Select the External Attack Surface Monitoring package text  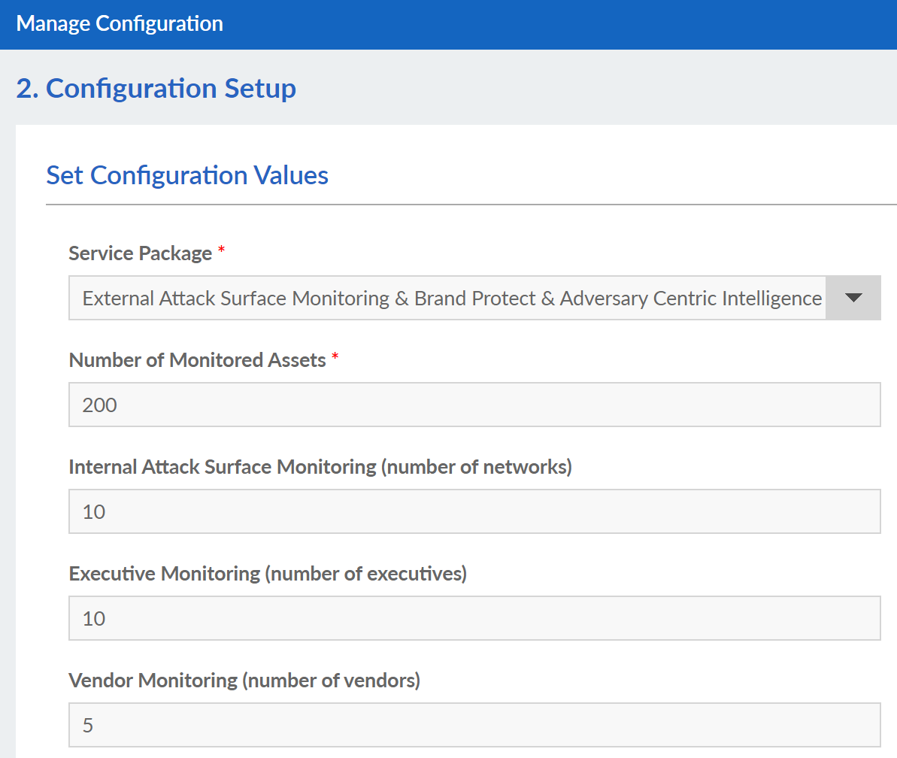[451, 298]
